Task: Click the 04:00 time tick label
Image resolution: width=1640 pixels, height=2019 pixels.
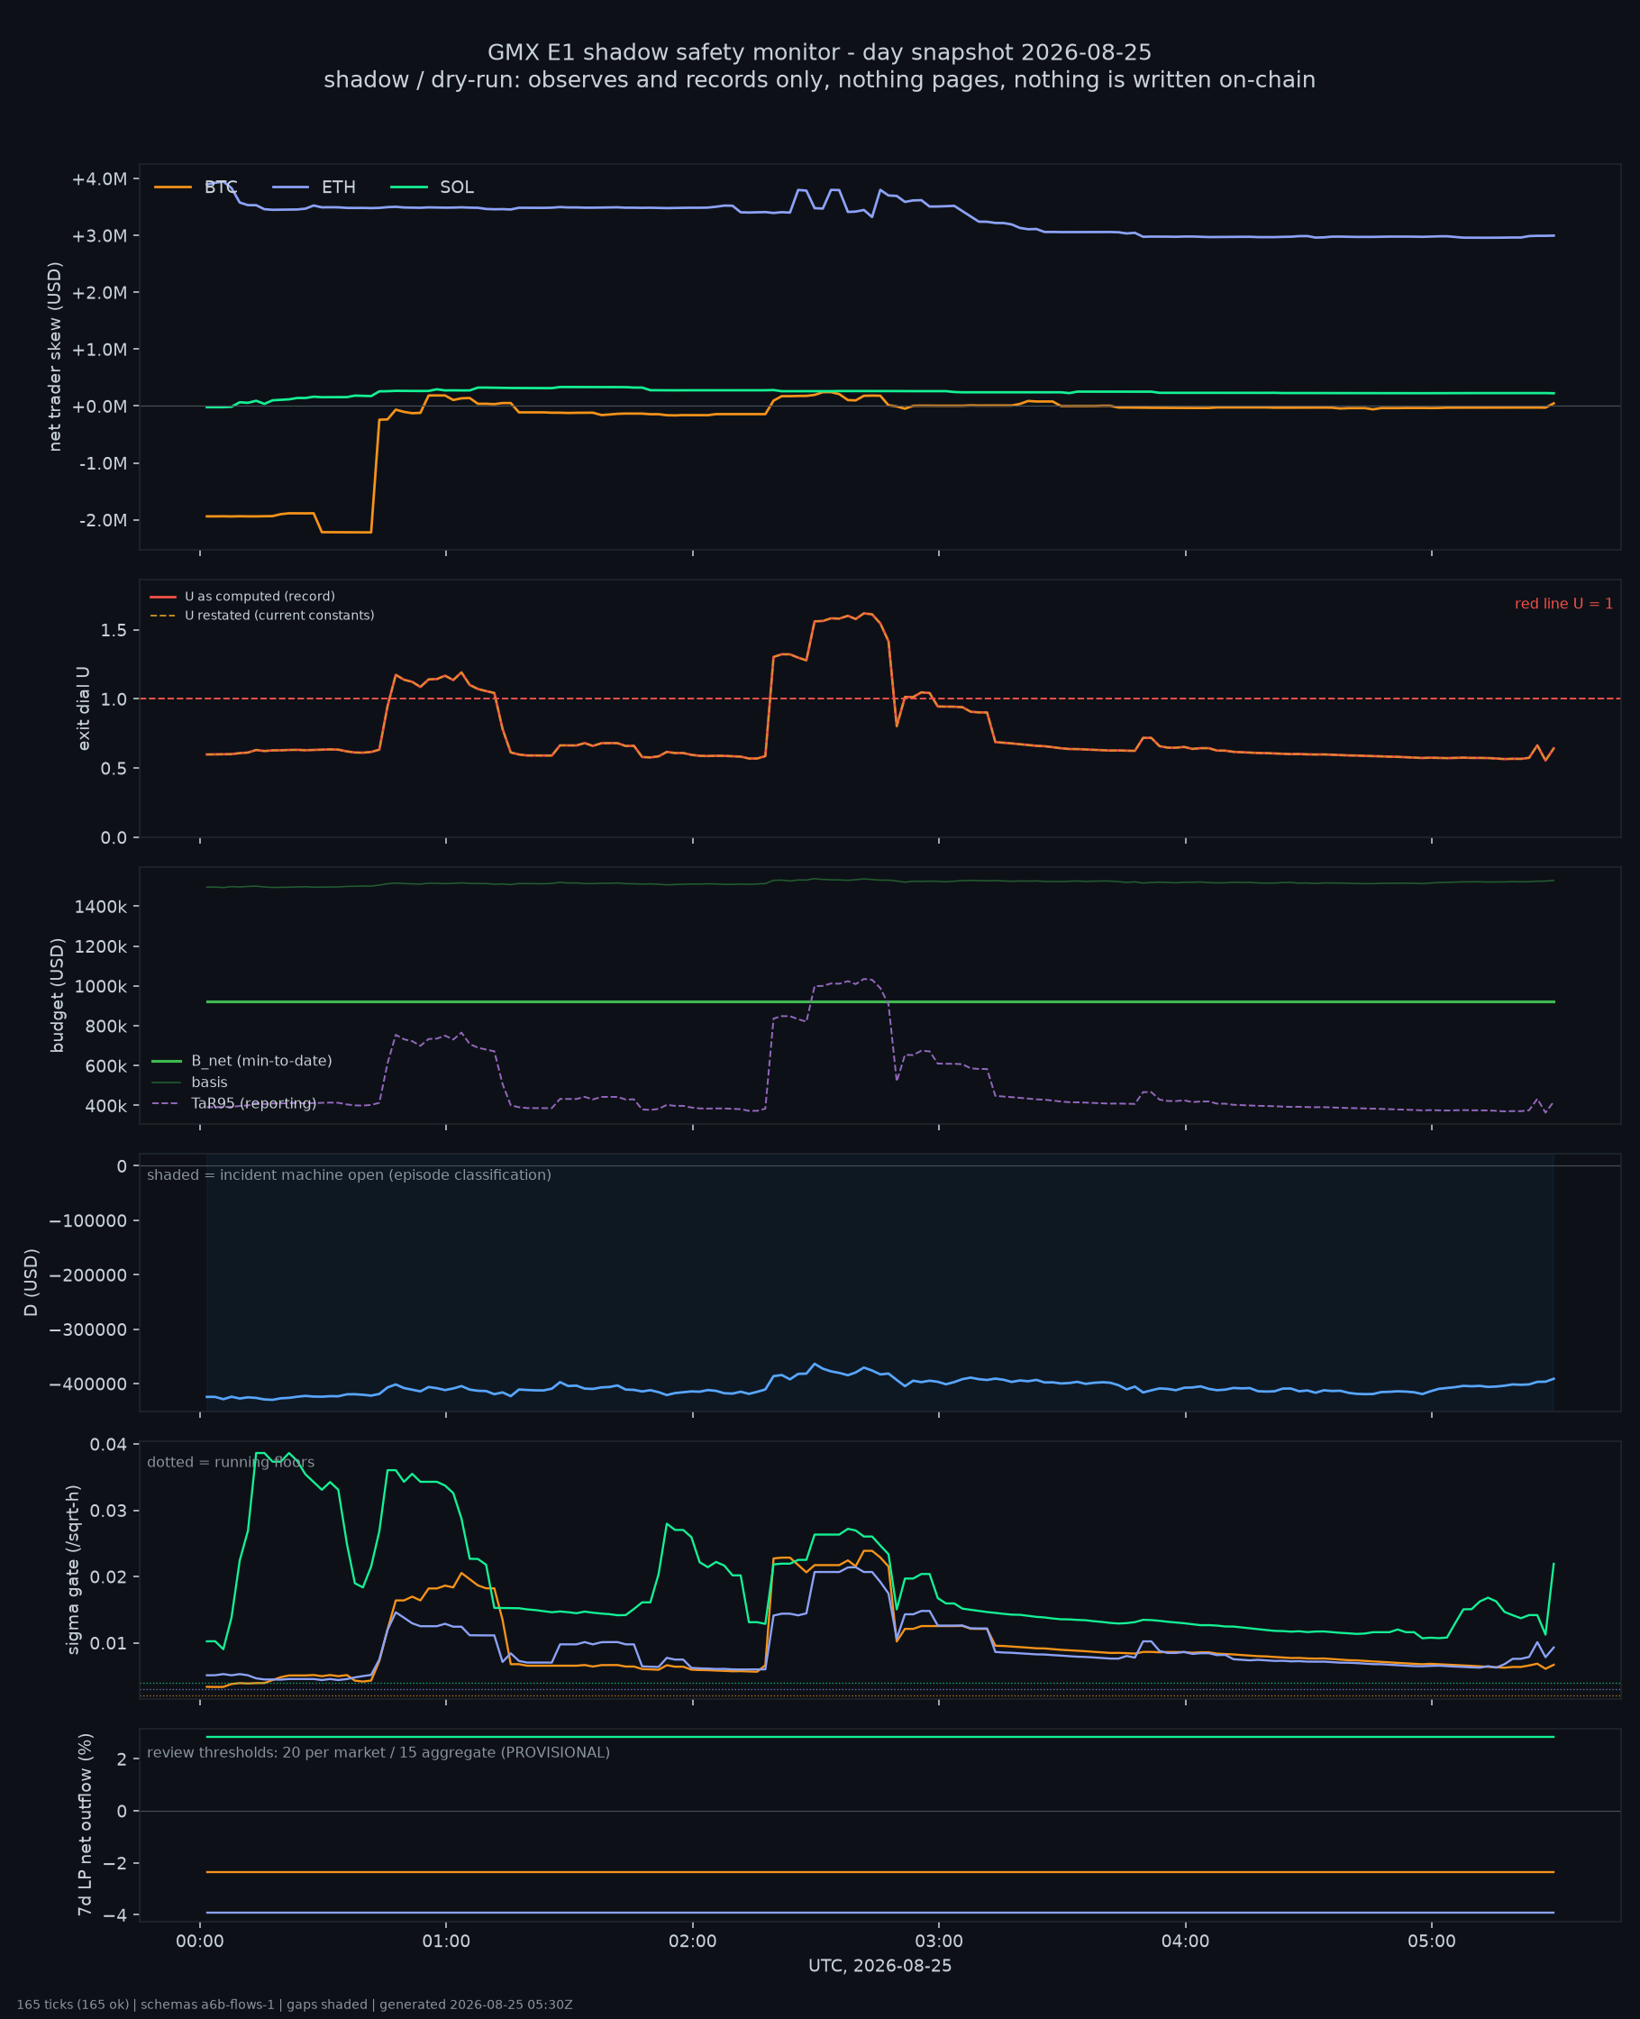Action: click(x=1186, y=1941)
